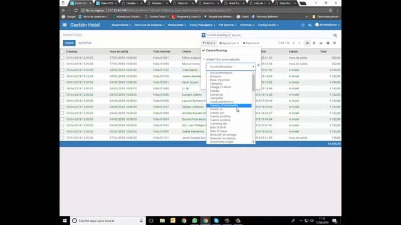Open the Chrome menu dots
The image size is (401, 225).
pos(337,11)
